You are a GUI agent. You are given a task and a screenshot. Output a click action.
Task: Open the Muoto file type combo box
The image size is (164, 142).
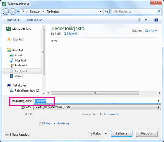[x=97, y=107]
